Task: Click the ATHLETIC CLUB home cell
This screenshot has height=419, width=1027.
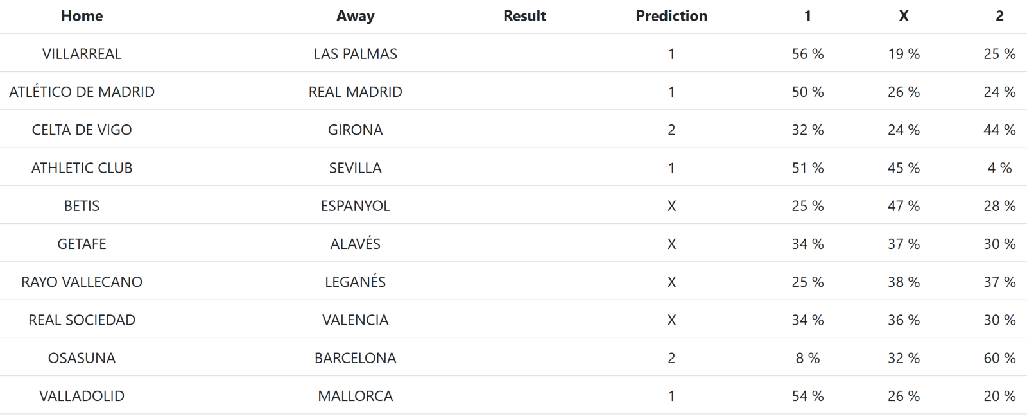Action: [82, 168]
